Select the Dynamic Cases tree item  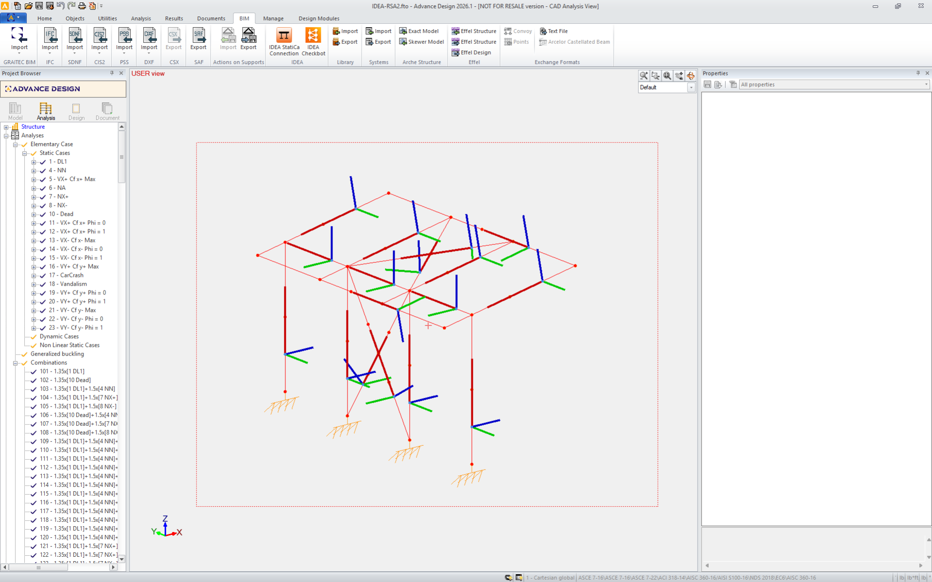click(x=59, y=337)
